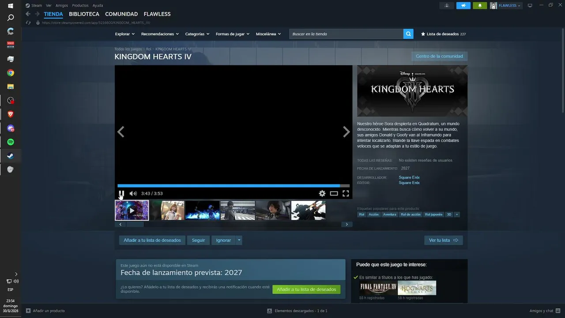The image size is (565, 318).
Task: Go back in Steam navigation
Action: [x=28, y=14]
